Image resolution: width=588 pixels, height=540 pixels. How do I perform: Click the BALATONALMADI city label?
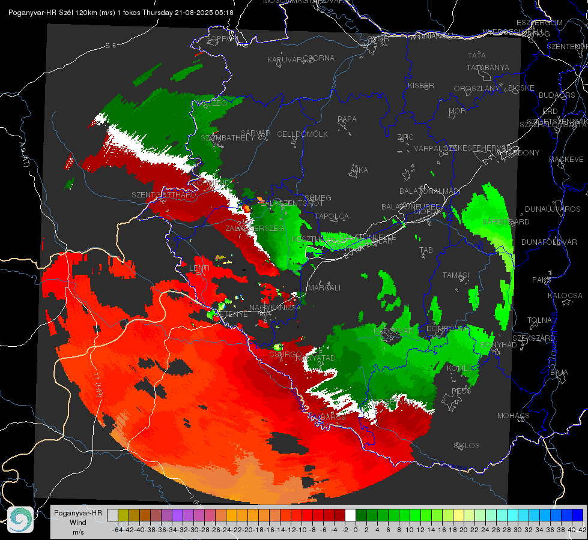pos(430,191)
